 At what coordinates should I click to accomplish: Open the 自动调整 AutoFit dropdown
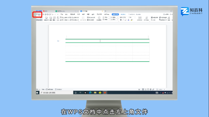coord(99,18)
